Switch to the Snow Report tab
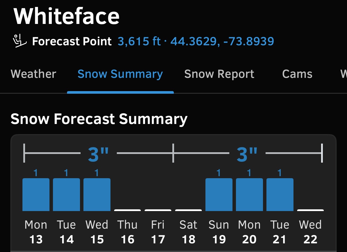347x252 pixels. (219, 74)
